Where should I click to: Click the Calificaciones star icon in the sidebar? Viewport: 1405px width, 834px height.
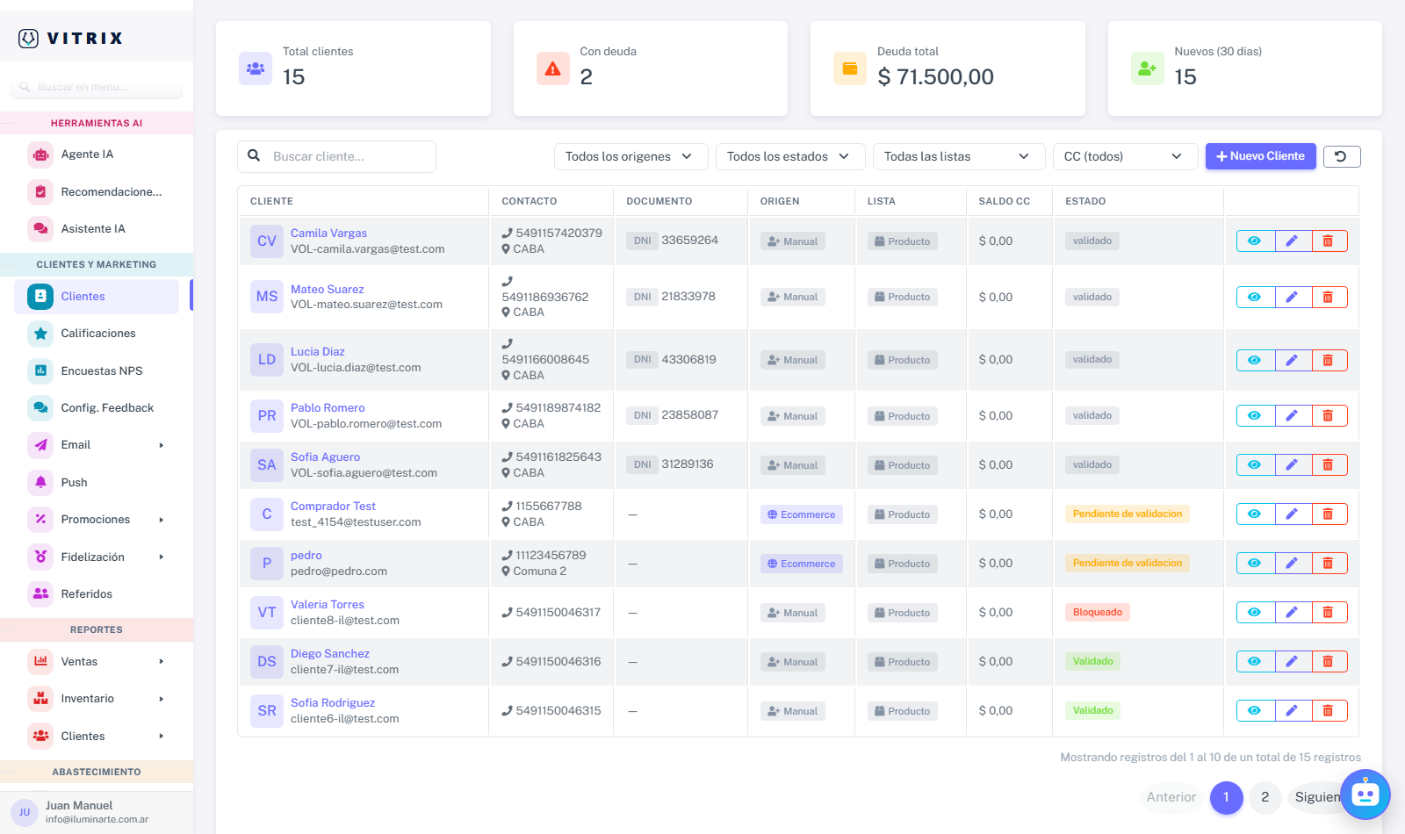(40, 334)
